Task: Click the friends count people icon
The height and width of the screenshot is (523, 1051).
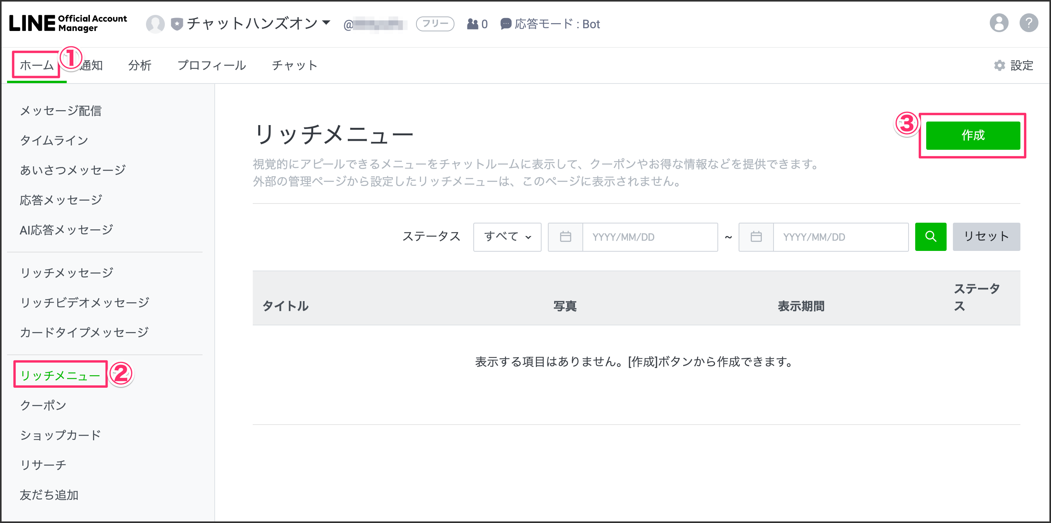Action: (473, 24)
